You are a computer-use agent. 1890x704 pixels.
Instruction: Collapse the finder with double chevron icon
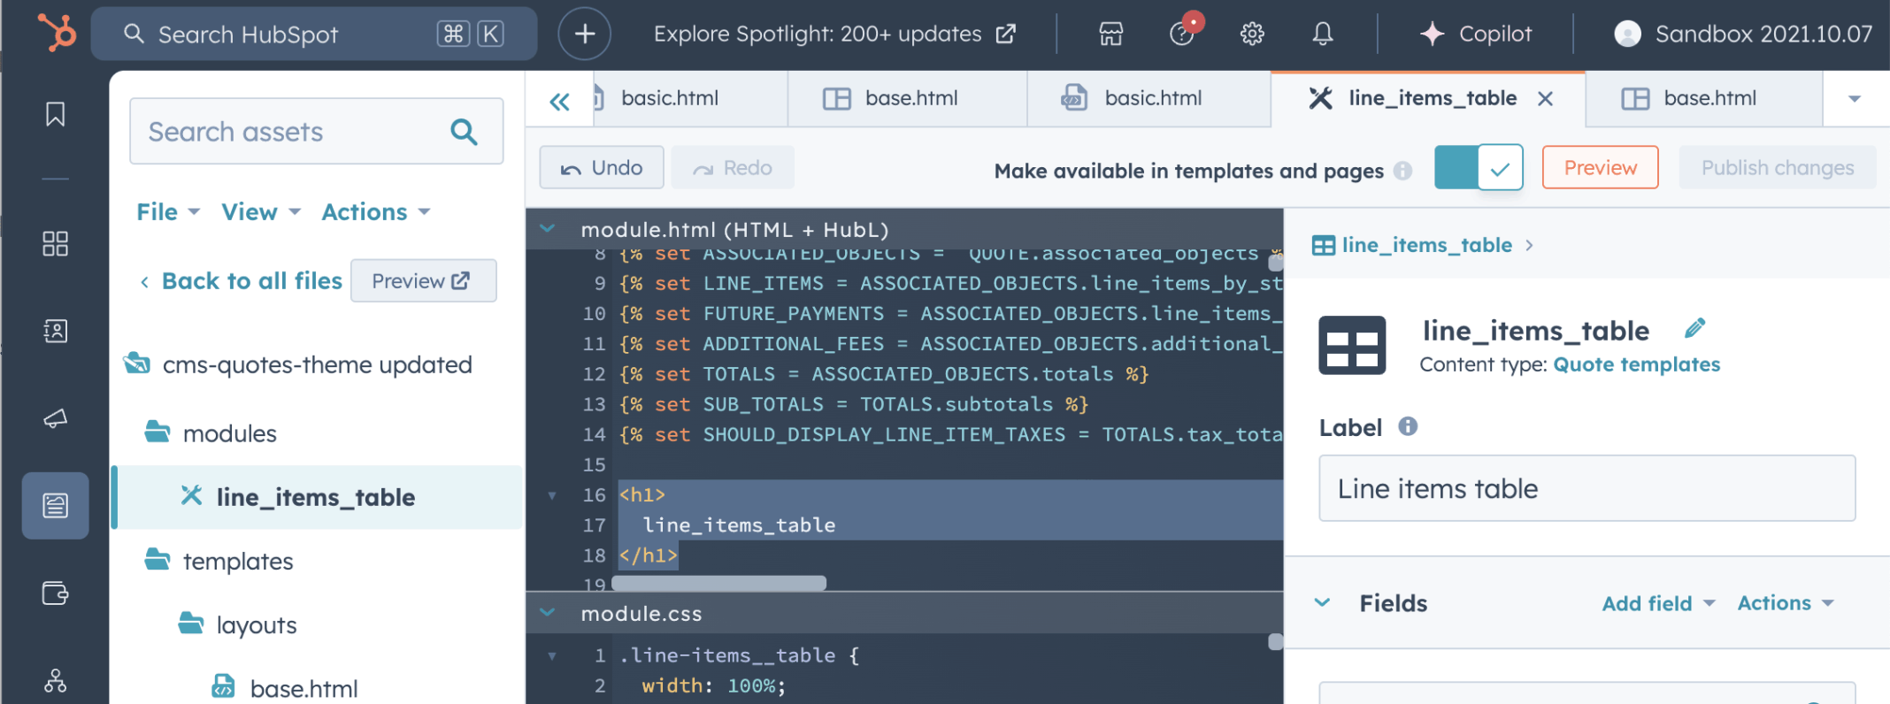click(x=559, y=101)
